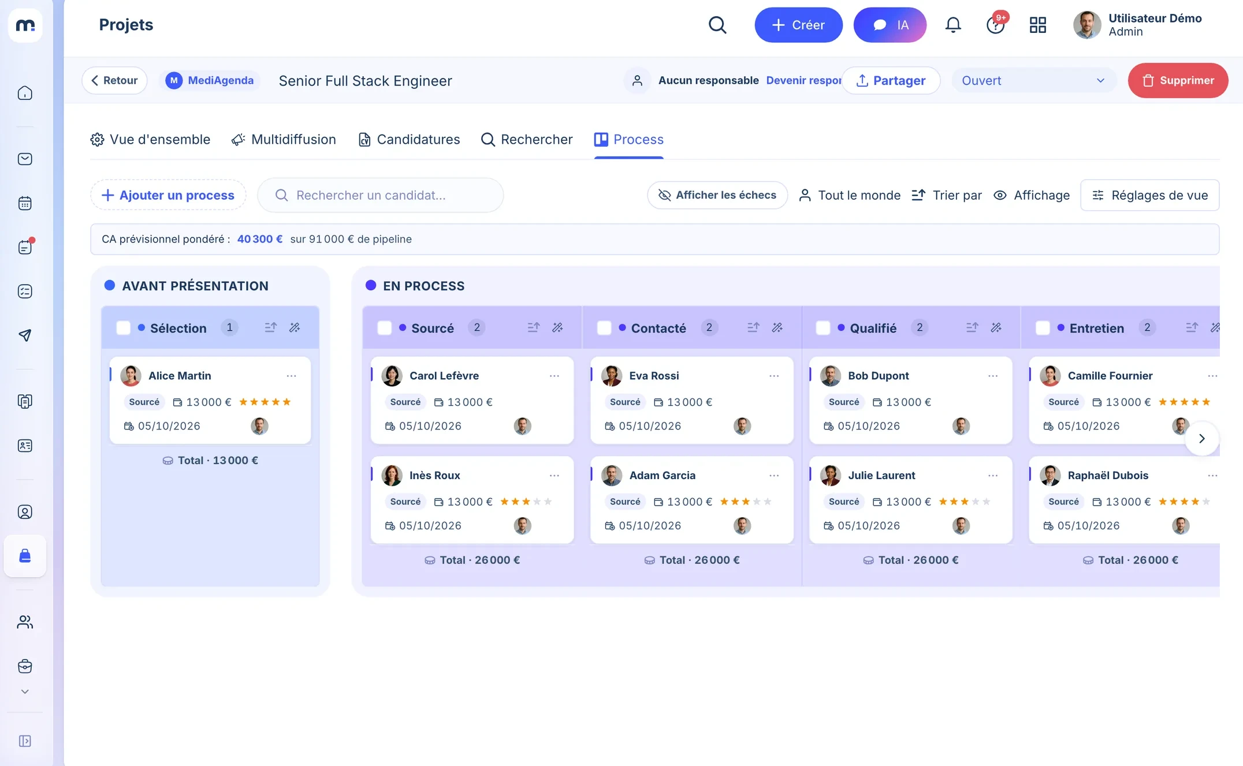The height and width of the screenshot is (766, 1243).
Task: Check the Sourcé column checkbox
Action: (x=385, y=328)
